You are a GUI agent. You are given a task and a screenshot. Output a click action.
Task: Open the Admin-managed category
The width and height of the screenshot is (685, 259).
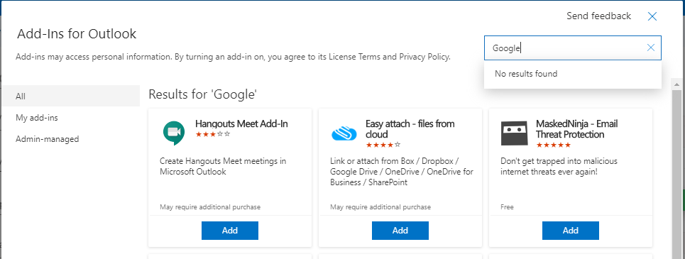coord(71,139)
